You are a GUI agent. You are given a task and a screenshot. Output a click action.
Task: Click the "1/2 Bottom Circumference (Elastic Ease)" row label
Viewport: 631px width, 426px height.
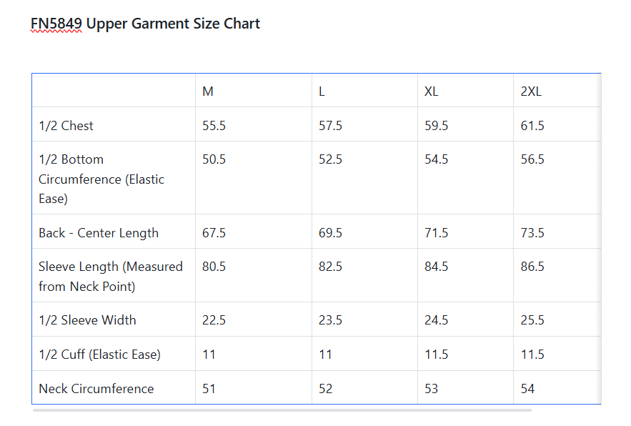coord(101,179)
